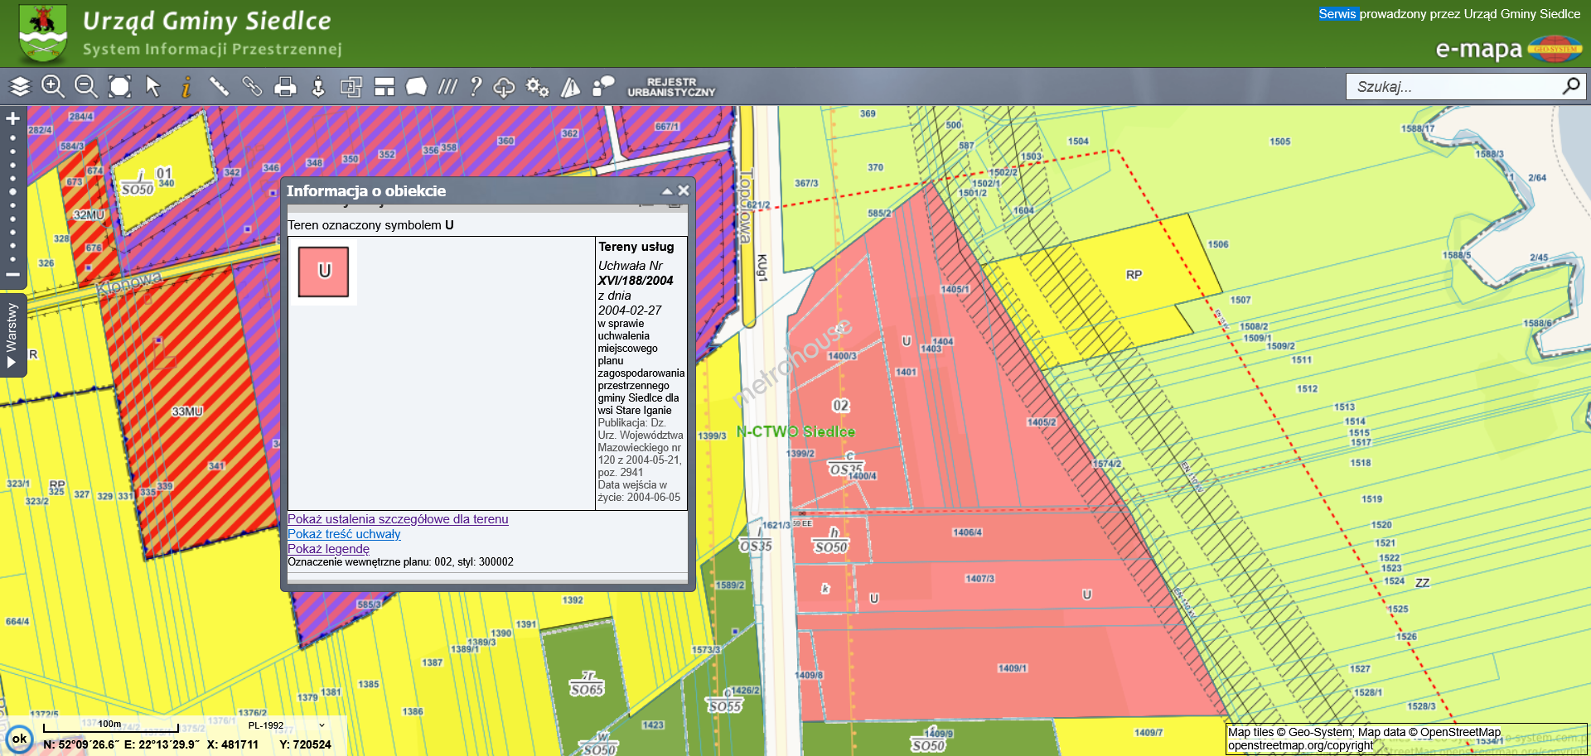Image resolution: width=1591 pixels, height=756 pixels.
Task: Close the Informacja o obiekcie window
Action: (684, 190)
